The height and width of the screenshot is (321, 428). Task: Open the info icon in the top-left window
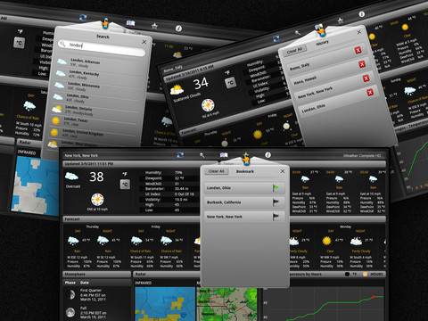(x=178, y=29)
